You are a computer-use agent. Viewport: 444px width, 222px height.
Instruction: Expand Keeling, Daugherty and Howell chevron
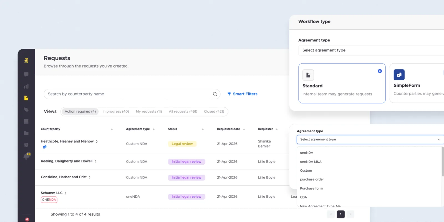[x=95, y=161]
